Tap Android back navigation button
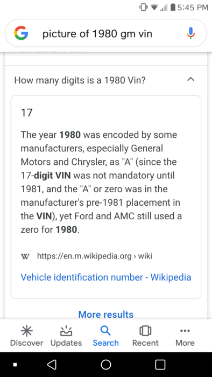 pyautogui.click(x=52, y=365)
